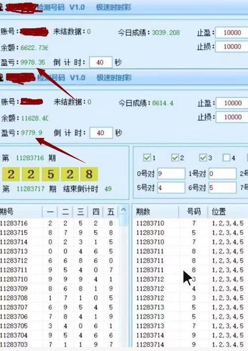Click the 6号对 input containing 5
Image resolution: width=248 pixels, height=351 pixels.
coord(222,187)
